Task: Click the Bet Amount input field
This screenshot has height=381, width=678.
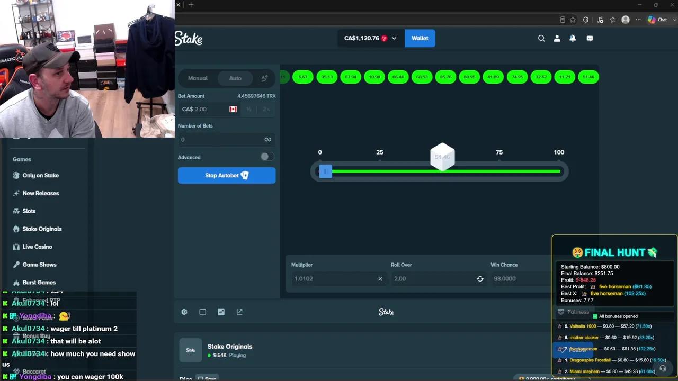Action: click(x=209, y=109)
